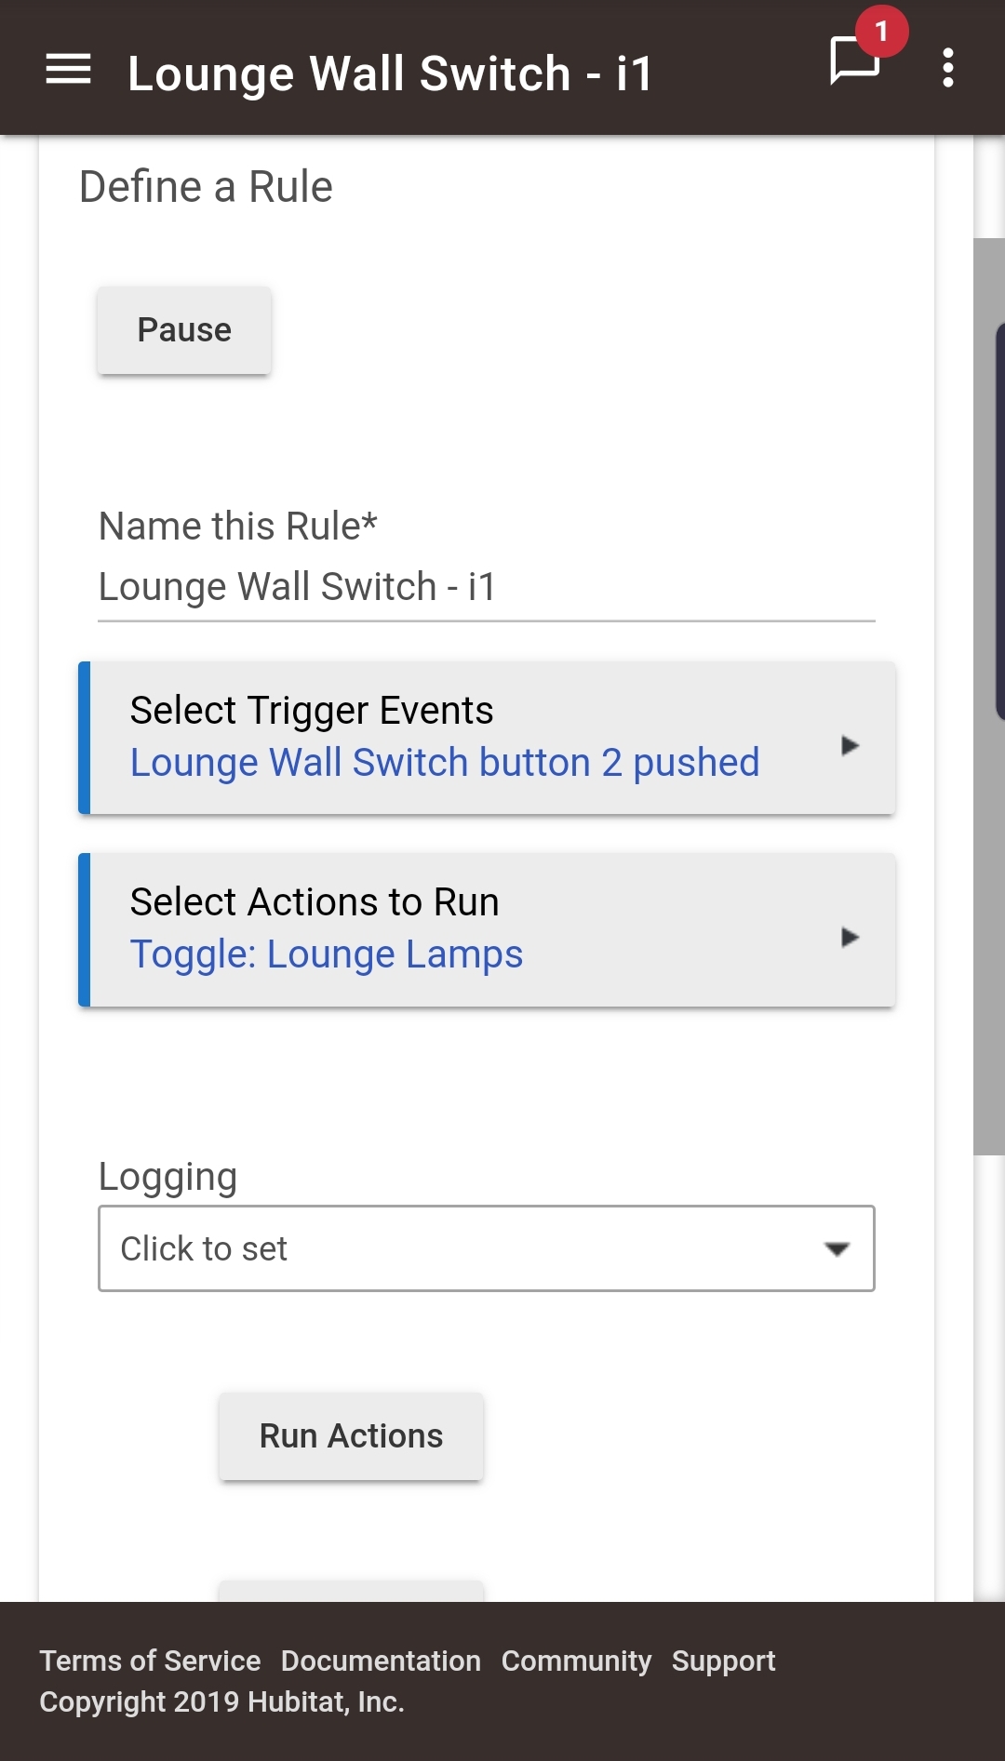Open Terms of Service link
Image resolution: width=1005 pixels, height=1761 pixels.
click(x=150, y=1661)
